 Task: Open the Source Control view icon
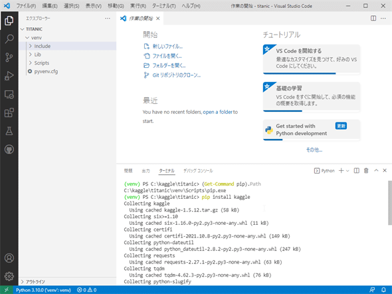9,57
